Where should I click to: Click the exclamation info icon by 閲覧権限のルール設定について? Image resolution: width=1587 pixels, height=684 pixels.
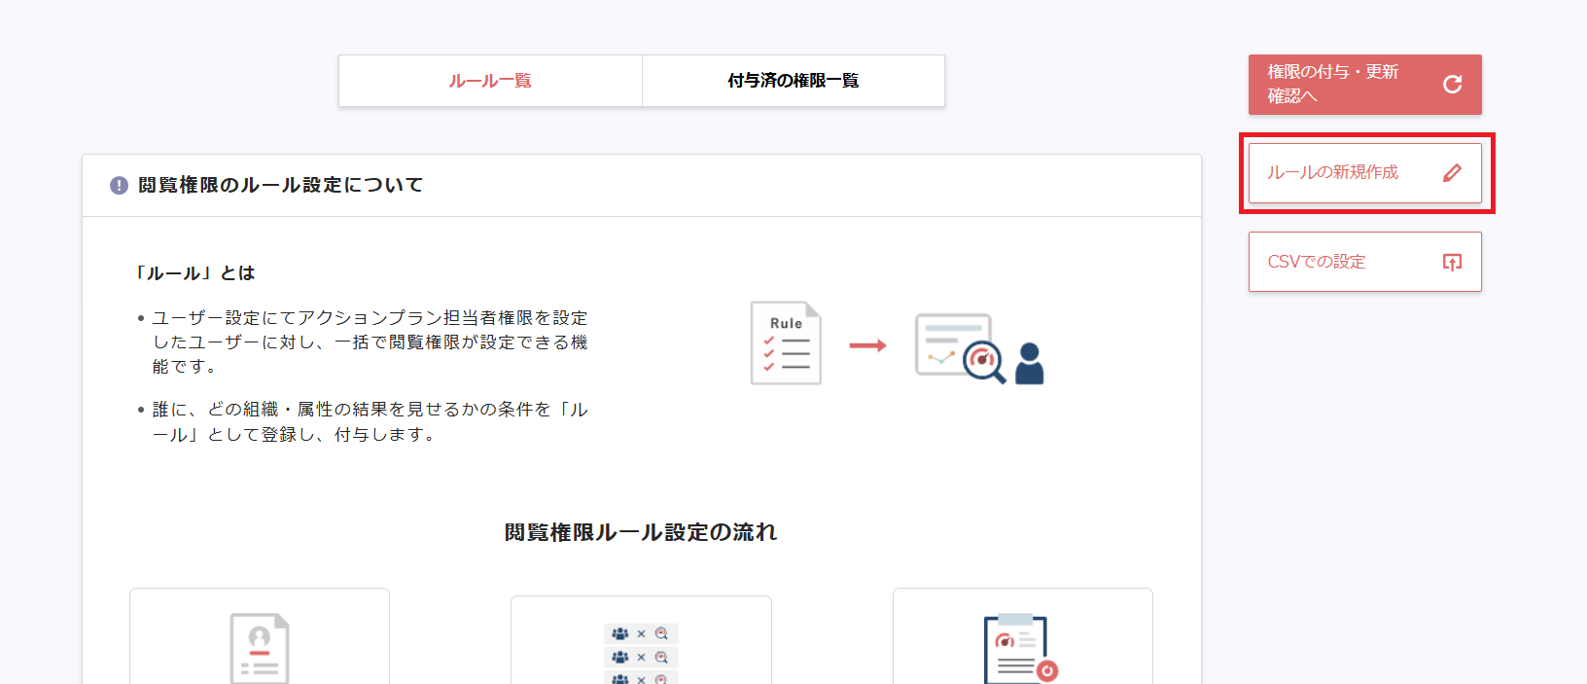[x=119, y=185]
